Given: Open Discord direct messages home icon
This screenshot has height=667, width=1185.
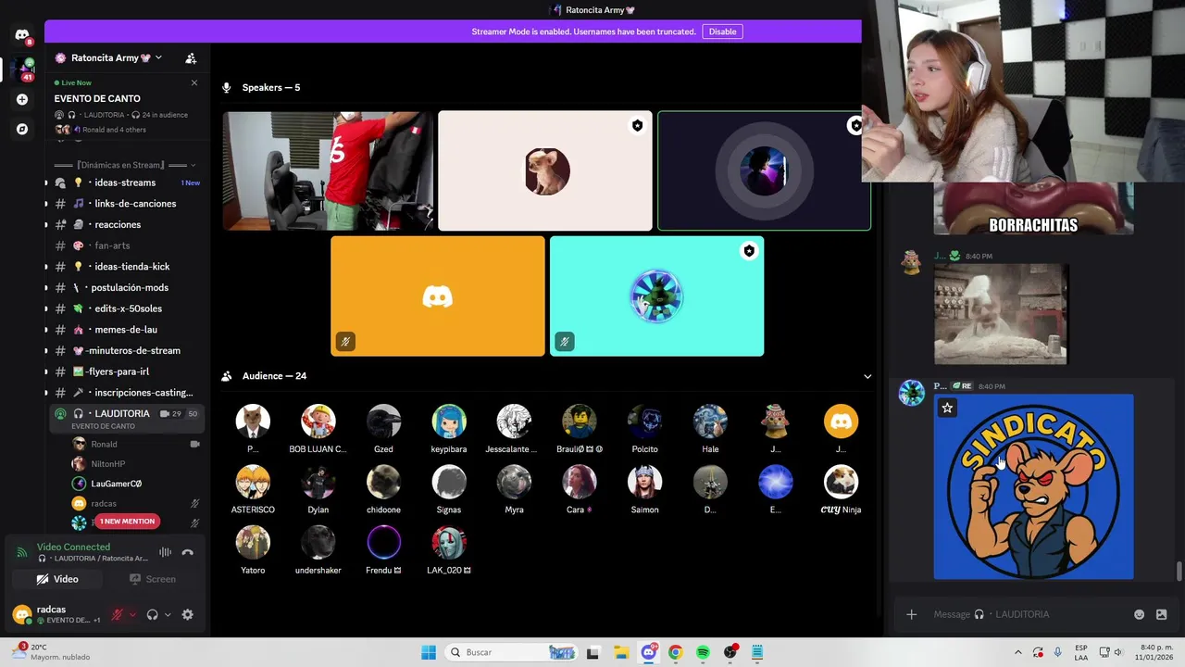Looking at the screenshot, I should point(22,35).
